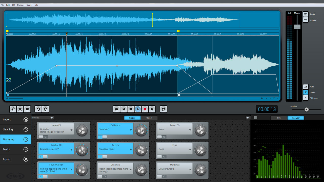Open the Tracks section

pyautogui.click(x=15, y=149)
